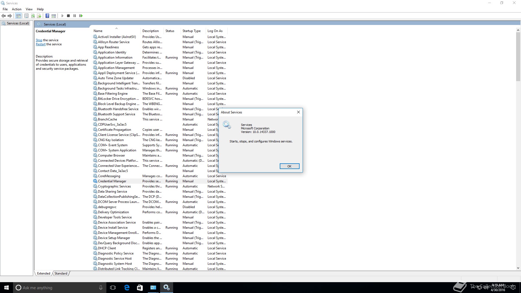Select the ActiveX Installer (AxInstSV) service
This screenshot has height=293, width=521.
click(160, 37)
